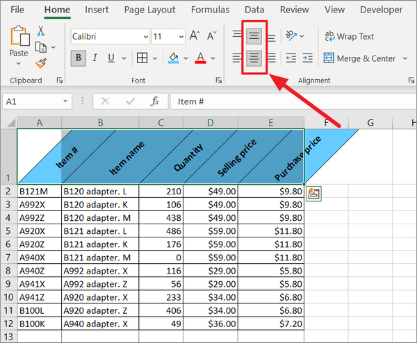Click the Increase Indent icon
This screenshot has width=417, height=343.
(x=307, y=58)
